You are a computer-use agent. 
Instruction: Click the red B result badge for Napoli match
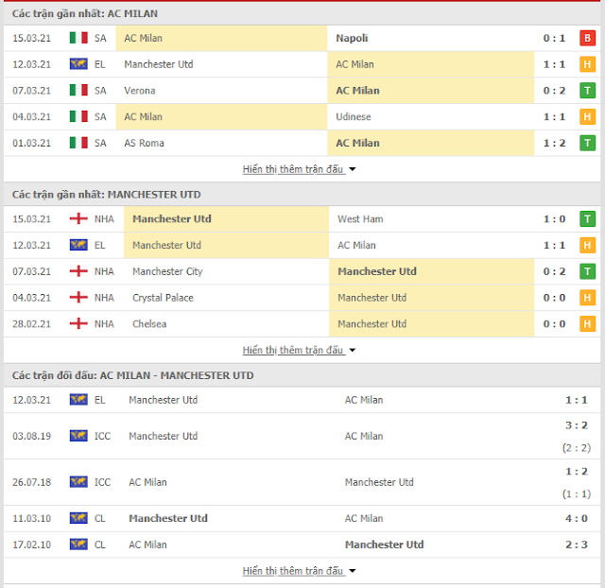pyautogui.click(x=587, y=38)
